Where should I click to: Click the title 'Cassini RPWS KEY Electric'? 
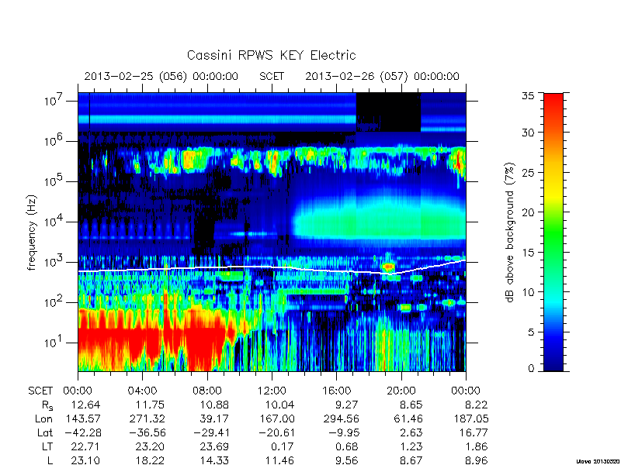click(271, 55)
